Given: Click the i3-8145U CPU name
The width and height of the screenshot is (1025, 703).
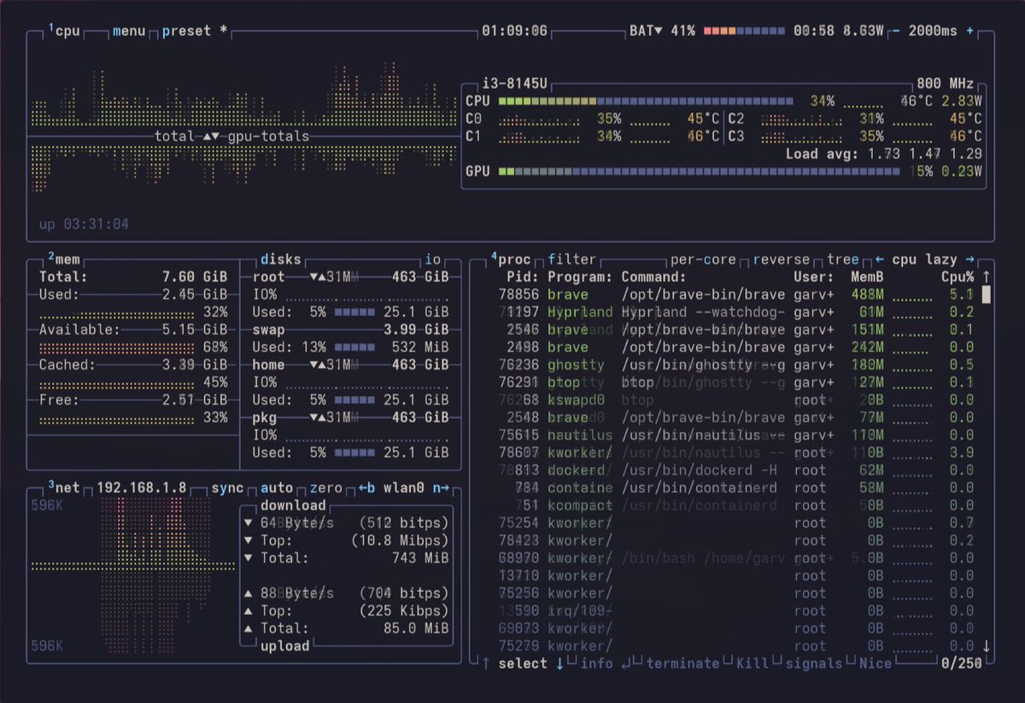Looking at the screenshot, I should pyautogui.click(x=515, y=84).
